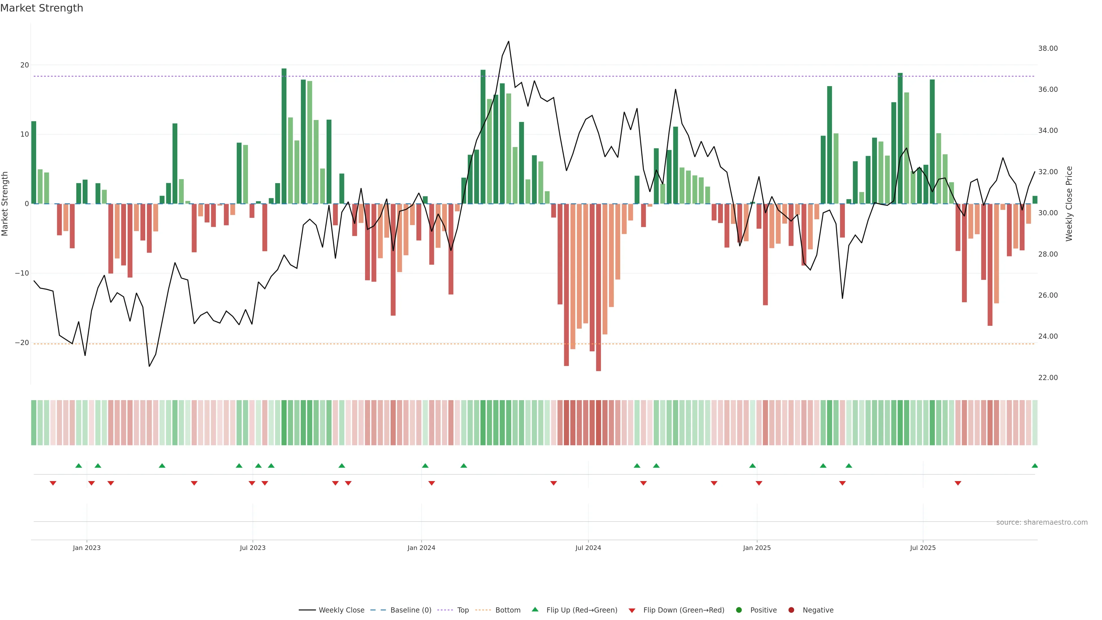The height and width of the screenshot is (620, 1102).
Task: Click the Weekly Close Price axis title
Action: (x=1069, y=204)
